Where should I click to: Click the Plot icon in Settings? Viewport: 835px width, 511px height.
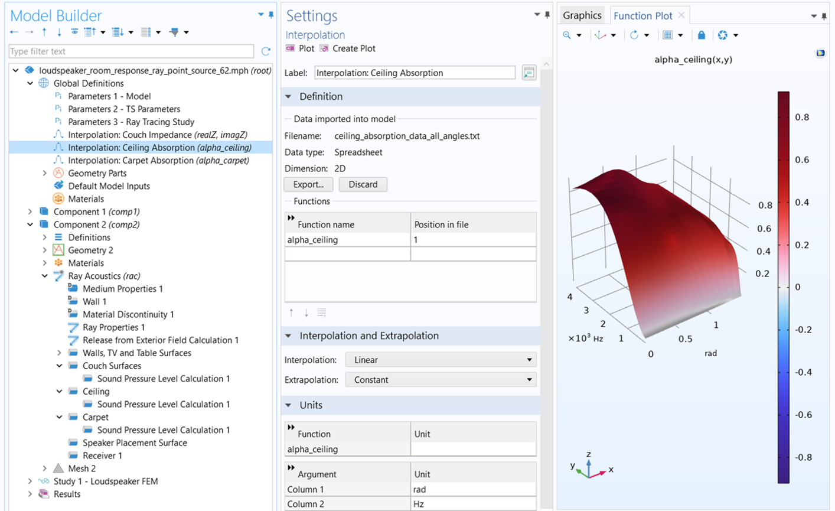(x=290, y=48)
